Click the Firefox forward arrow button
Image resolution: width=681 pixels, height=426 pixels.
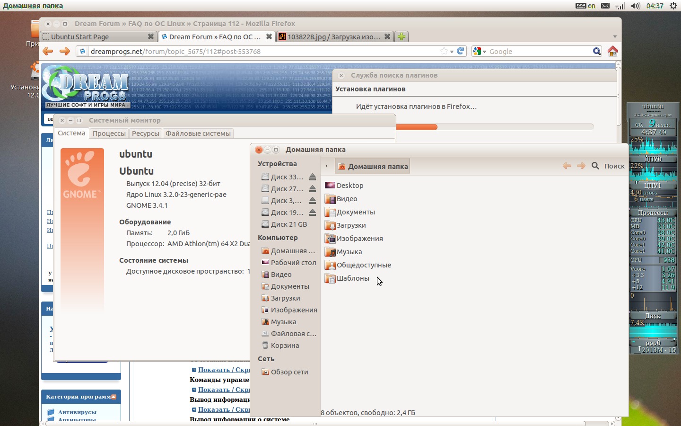coord(65,51)
